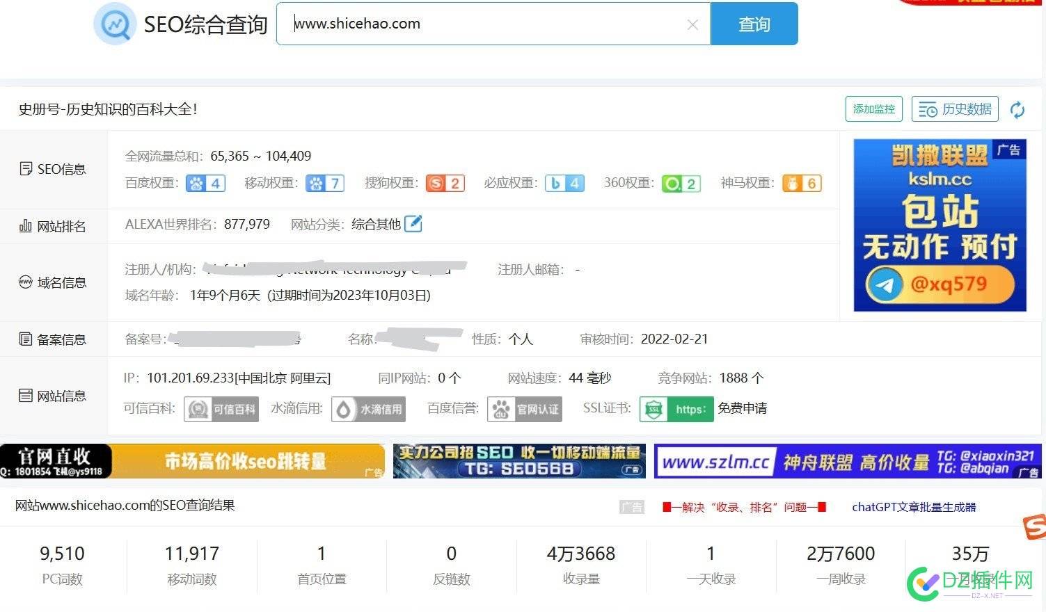Screen dimensions: 1046x612
Task: Click the ALEXA rank value 877,979
Action: coord(247,225)
